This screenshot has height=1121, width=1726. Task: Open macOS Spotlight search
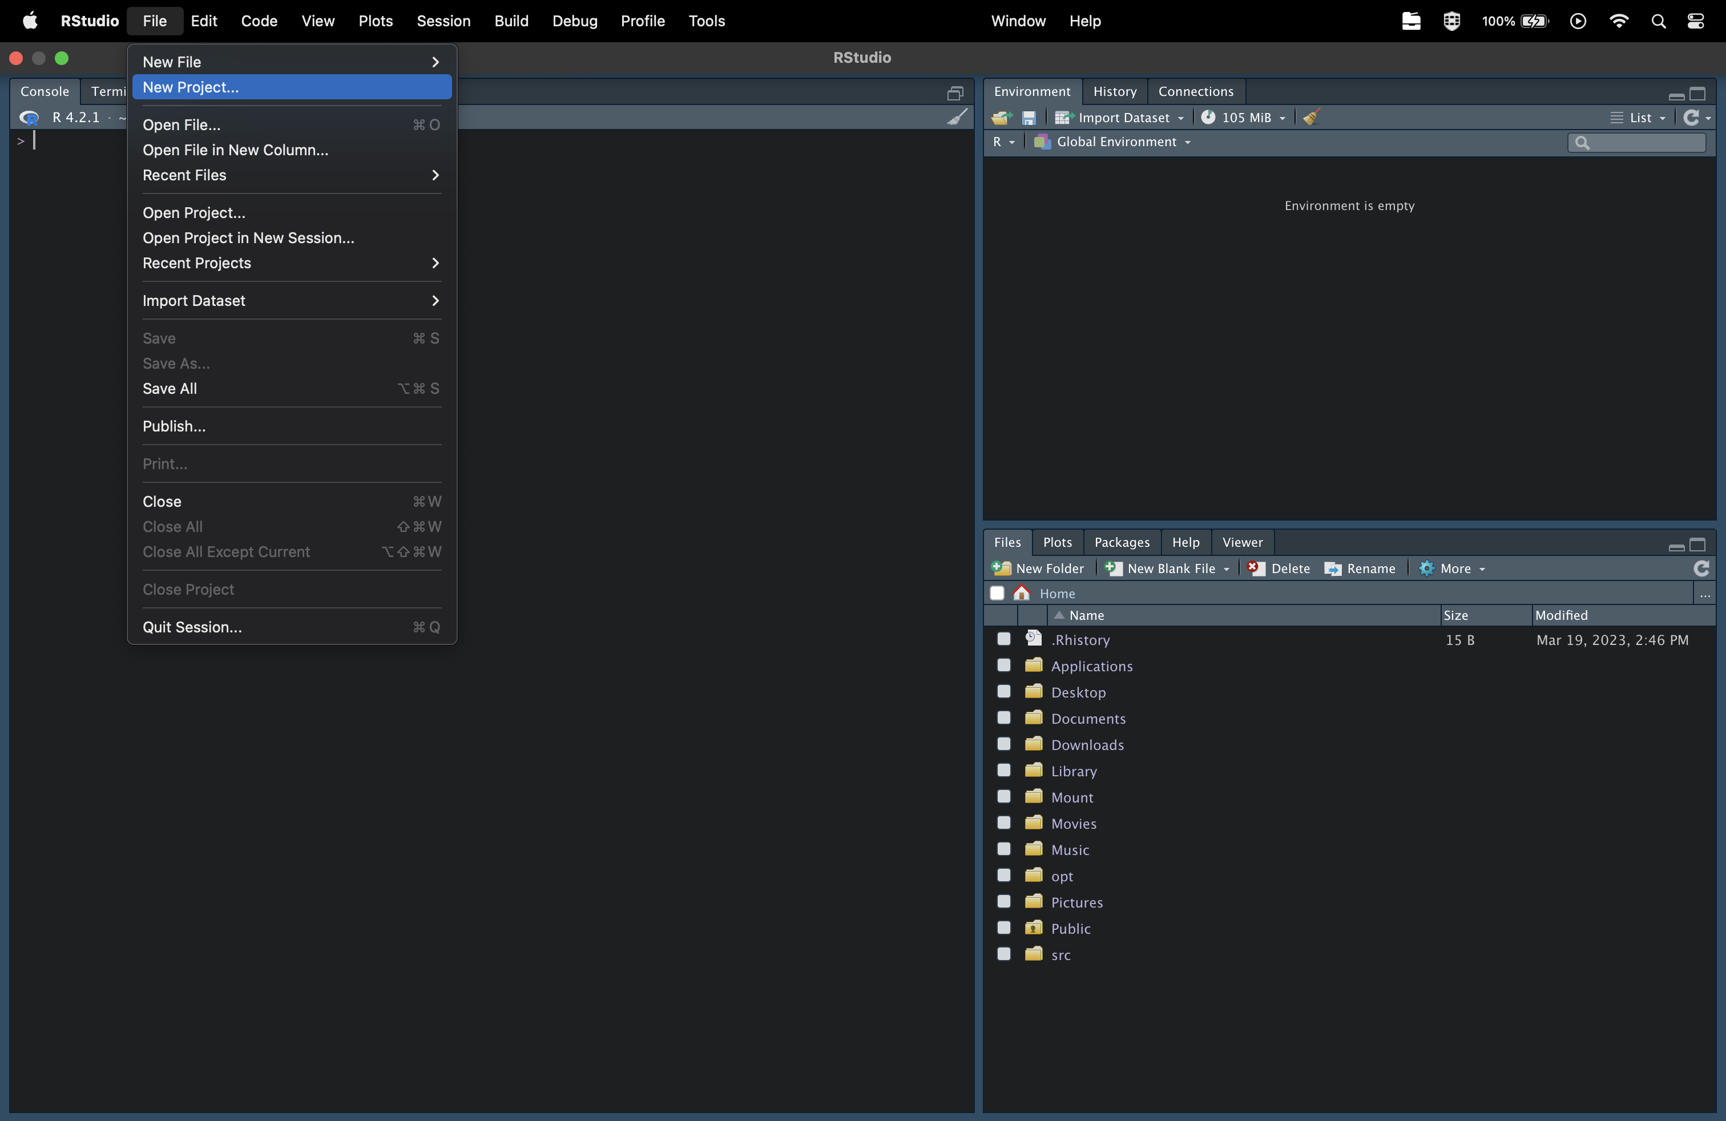1658,21
